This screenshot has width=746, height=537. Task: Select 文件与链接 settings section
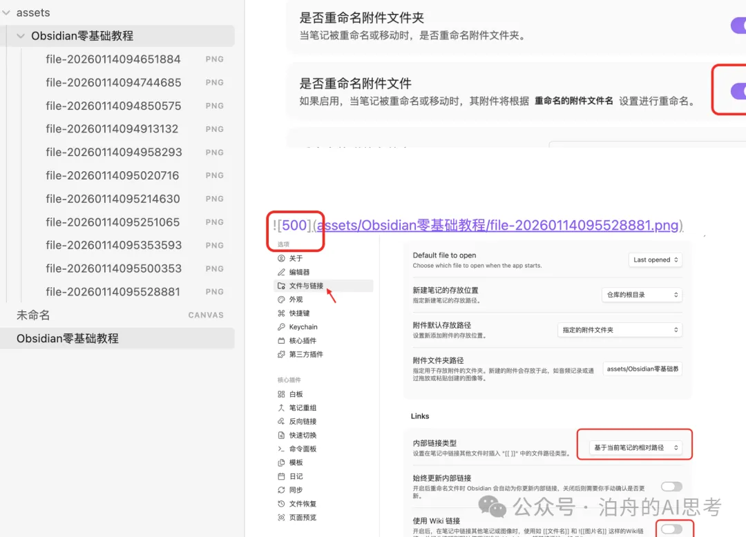(x=323, y=286)
